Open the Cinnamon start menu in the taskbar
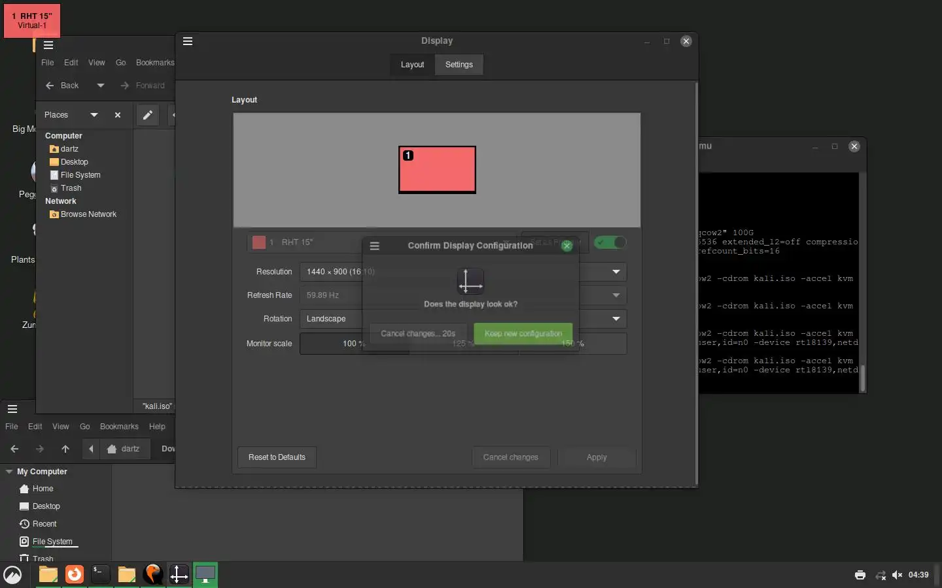Screen dimensions: 942x588 tap(12, 575)
